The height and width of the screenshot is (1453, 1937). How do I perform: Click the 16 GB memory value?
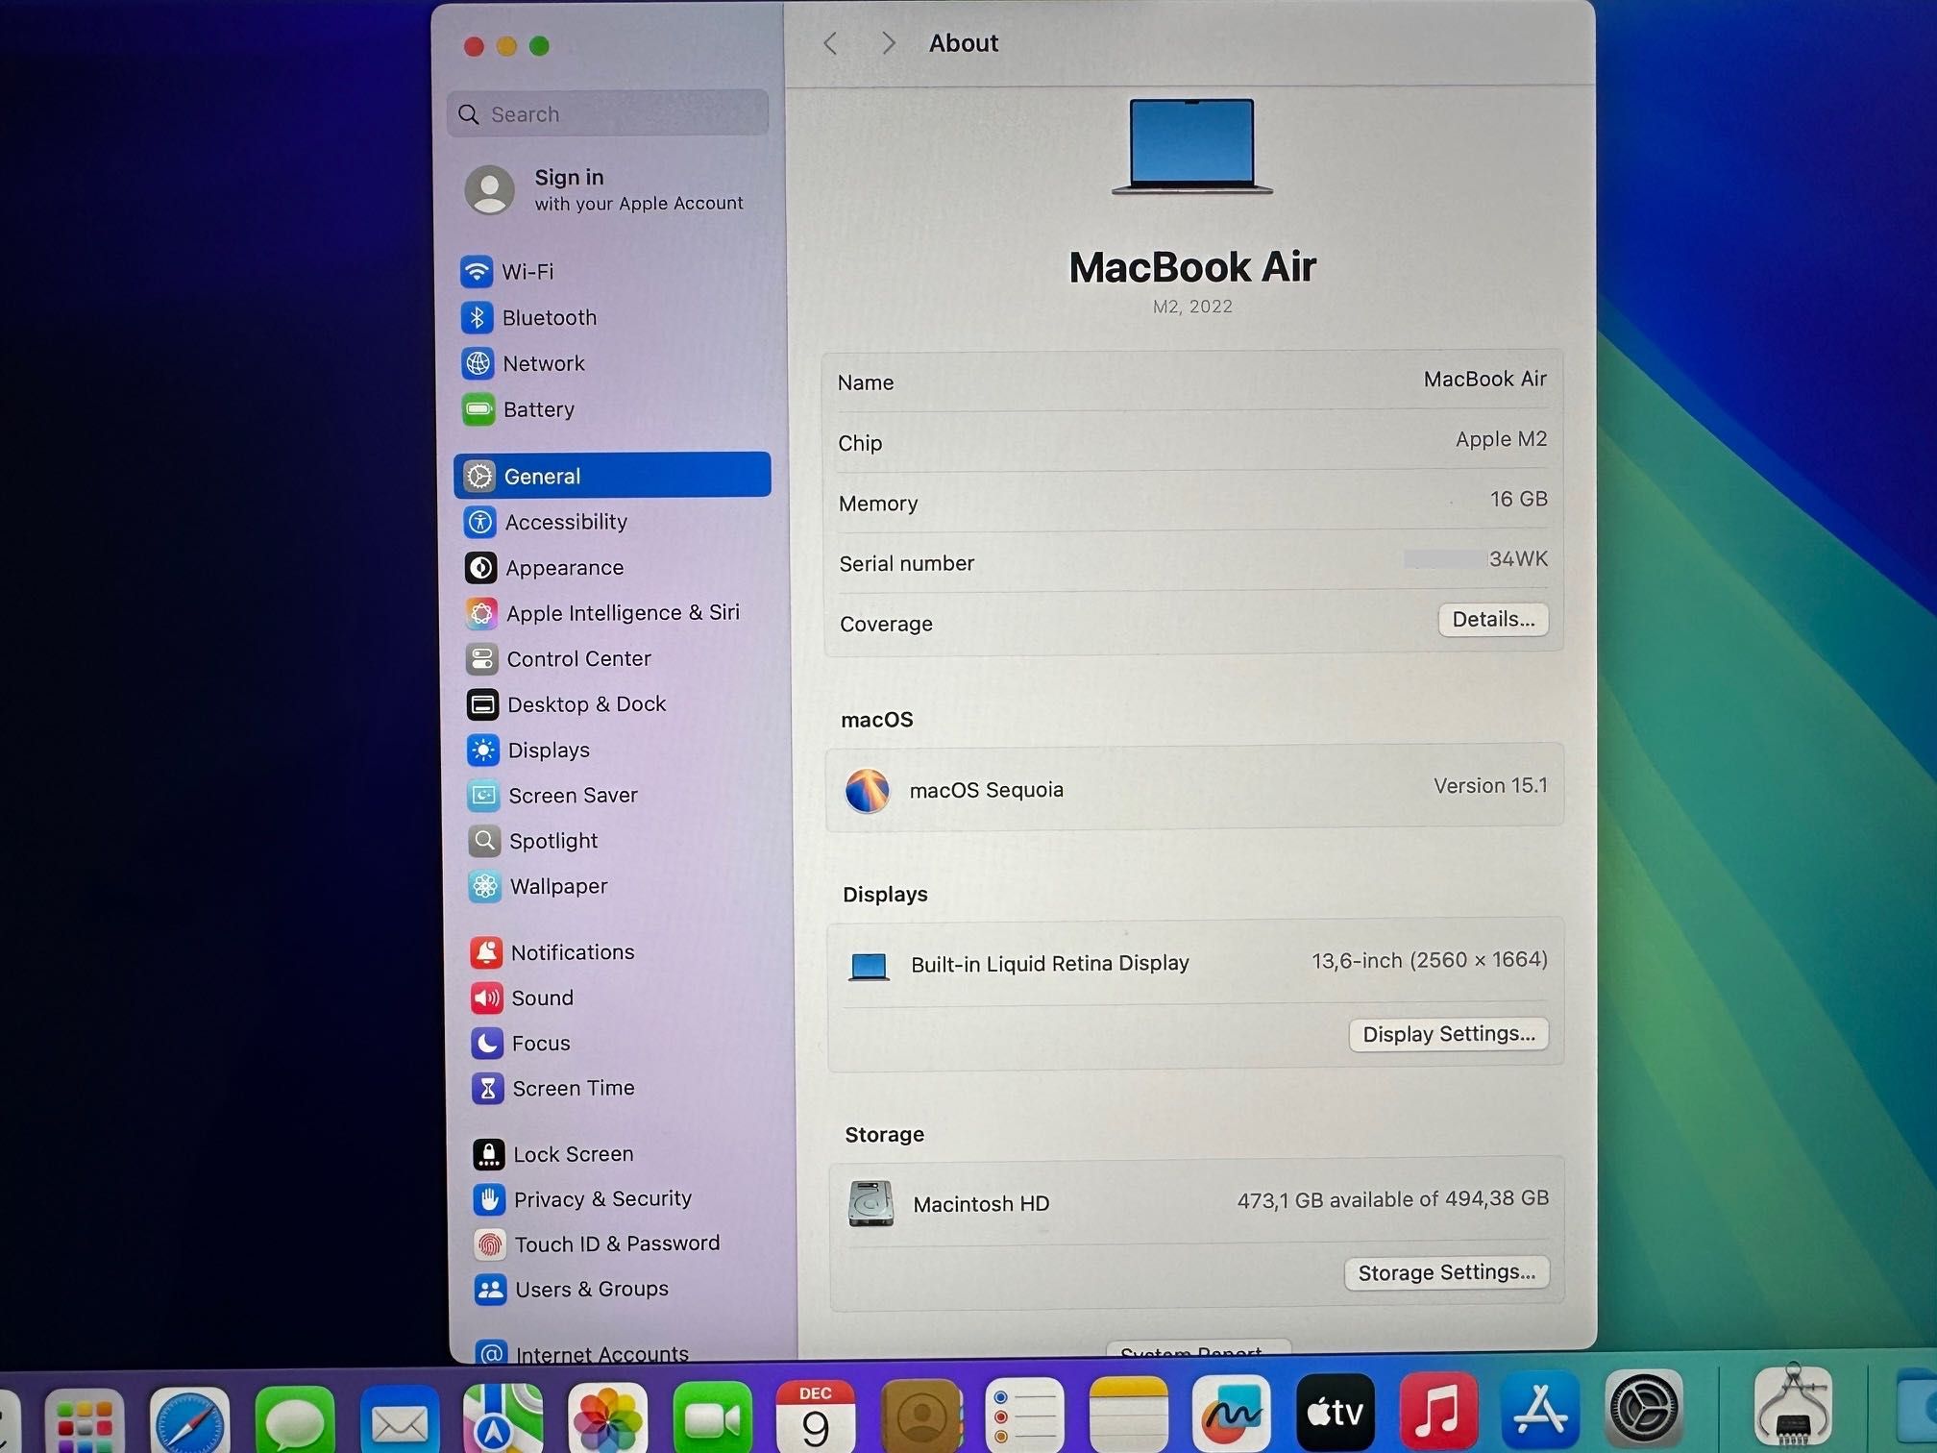click(1518, 500)
